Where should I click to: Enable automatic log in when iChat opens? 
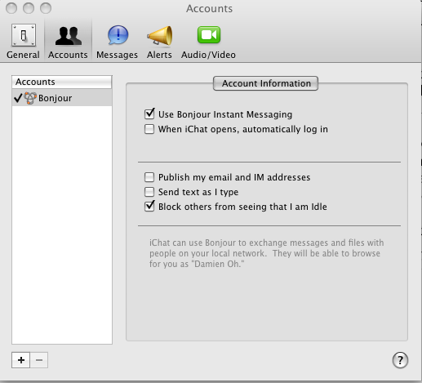(149, 129)
